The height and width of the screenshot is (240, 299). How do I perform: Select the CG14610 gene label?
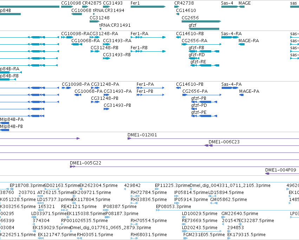click(186, 10)
